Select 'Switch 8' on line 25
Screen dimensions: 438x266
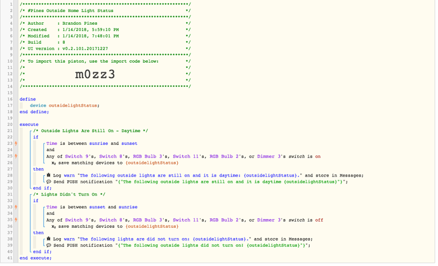(111, 156)
